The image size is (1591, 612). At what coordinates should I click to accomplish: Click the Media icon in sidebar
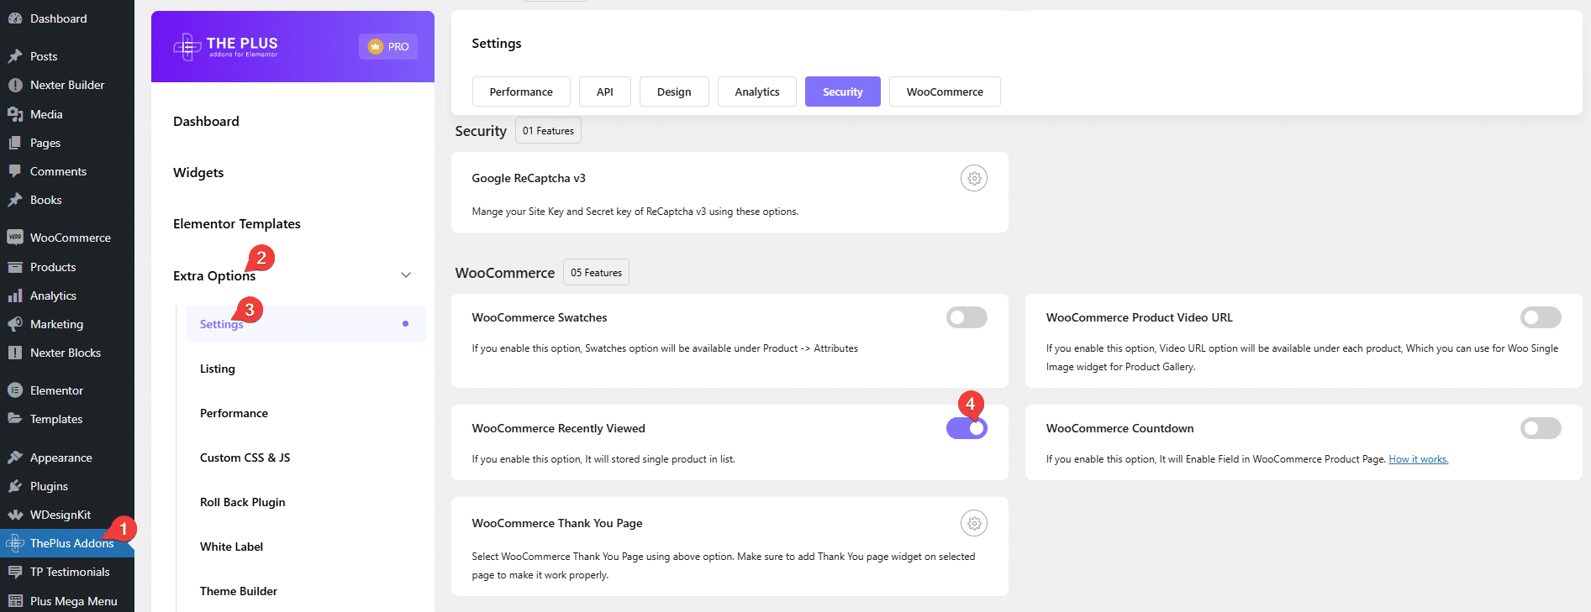pos(15,114)
